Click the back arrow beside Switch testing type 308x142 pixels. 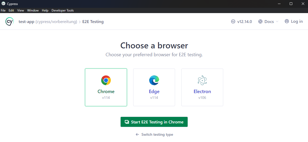(137, 134)
